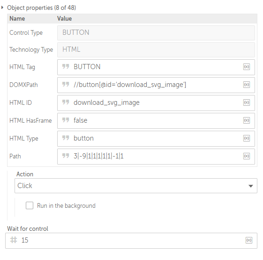Screen dimensions: 263x260
Task: Open the Action dropdown showing Click
Action: pyautogui.click(x=135, y=186)
